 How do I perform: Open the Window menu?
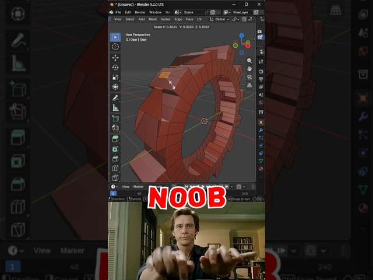coord(156,12)
